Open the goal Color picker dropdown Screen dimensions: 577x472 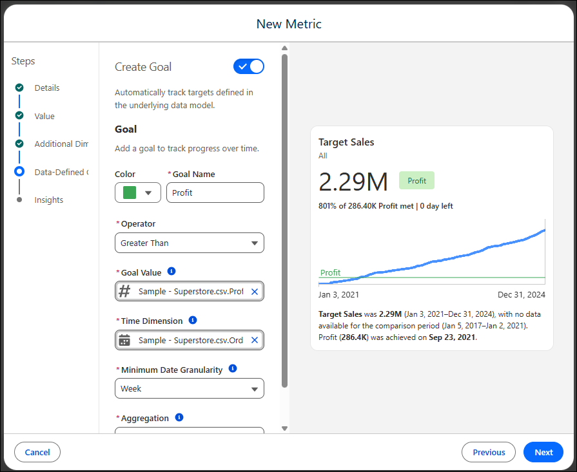138,193
